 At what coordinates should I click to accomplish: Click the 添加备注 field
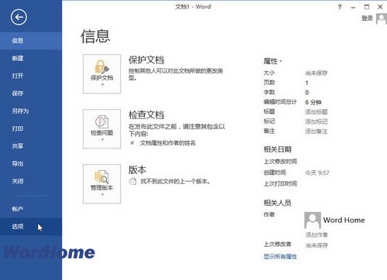[317, 131]
